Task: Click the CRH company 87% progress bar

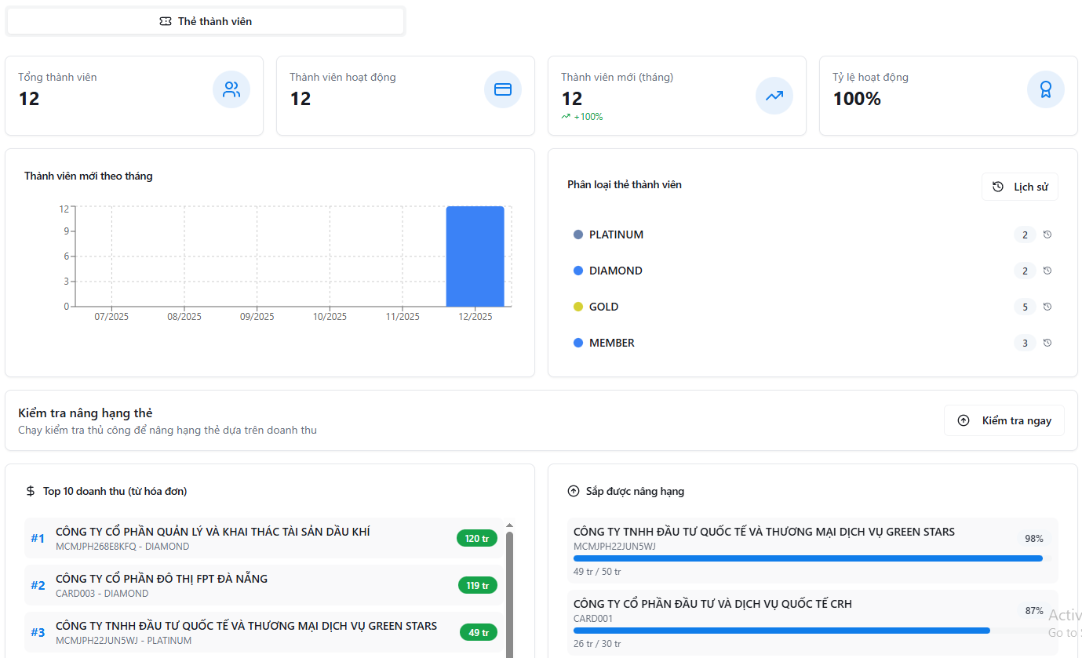Action: click(781, 631)
